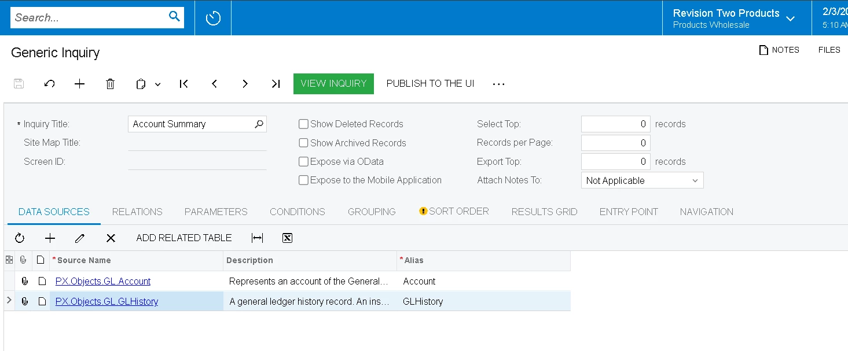Viewport: 848px width, 351px height.
Task: Click the grid column configurator icon
Action: tap(9, 260)
